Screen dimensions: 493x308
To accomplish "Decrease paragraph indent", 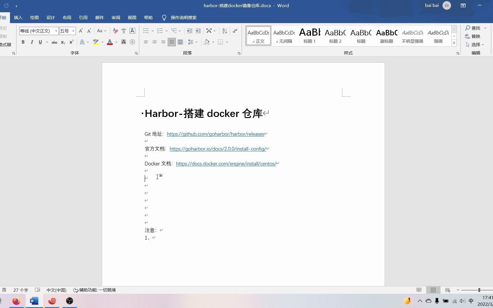I will click(x=190, y=31).
